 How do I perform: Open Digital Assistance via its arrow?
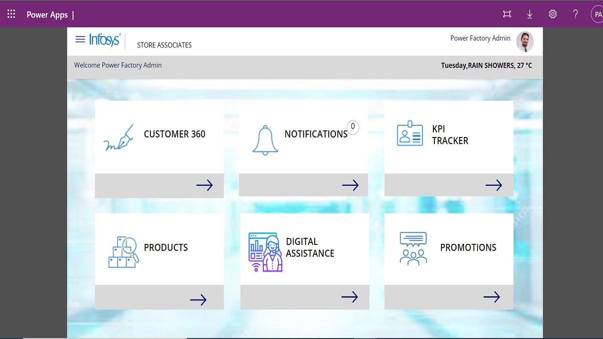coord(350,297)
